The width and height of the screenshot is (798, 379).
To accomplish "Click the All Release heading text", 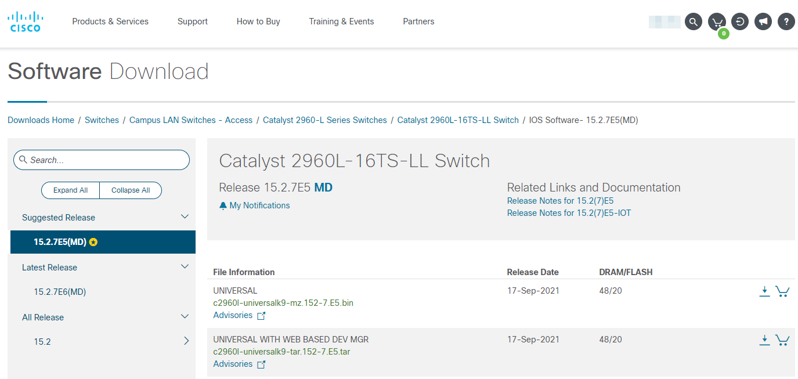I will coord(43,317).
